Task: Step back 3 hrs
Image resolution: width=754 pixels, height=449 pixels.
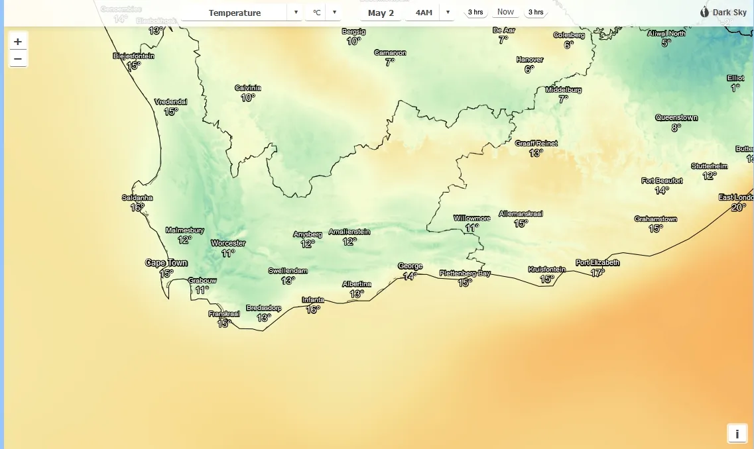Action: point(475,13)
